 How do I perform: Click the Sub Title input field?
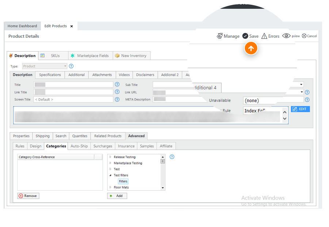(x=173, y=85)
